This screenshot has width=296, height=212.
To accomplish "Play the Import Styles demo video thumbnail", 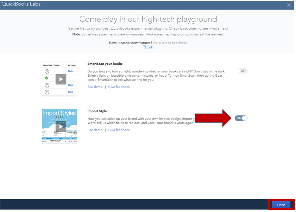I will coord(61,127).
